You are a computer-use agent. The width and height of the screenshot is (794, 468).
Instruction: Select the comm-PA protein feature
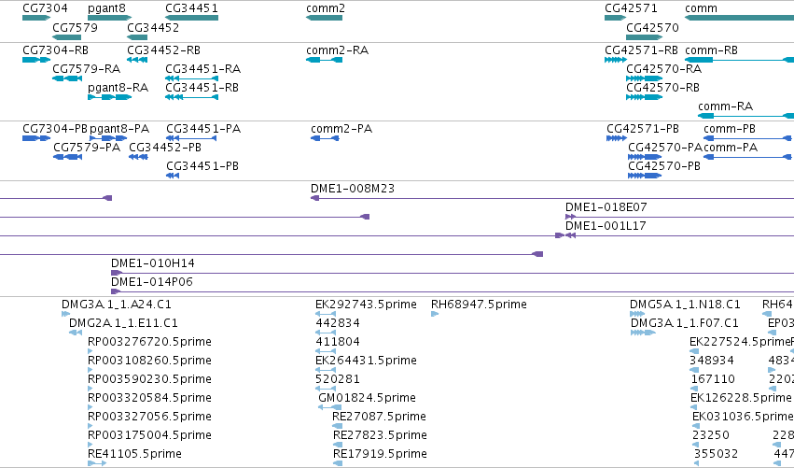(747, 157)
